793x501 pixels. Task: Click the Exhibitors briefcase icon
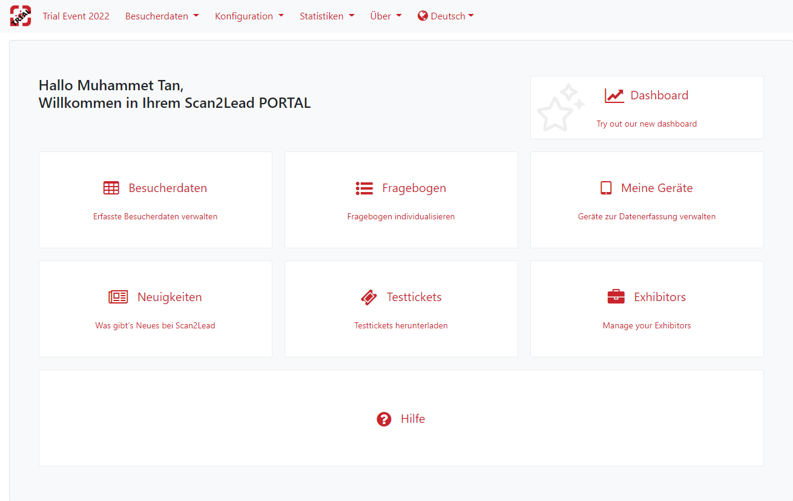pyautogui.click(x=616, y=297)
